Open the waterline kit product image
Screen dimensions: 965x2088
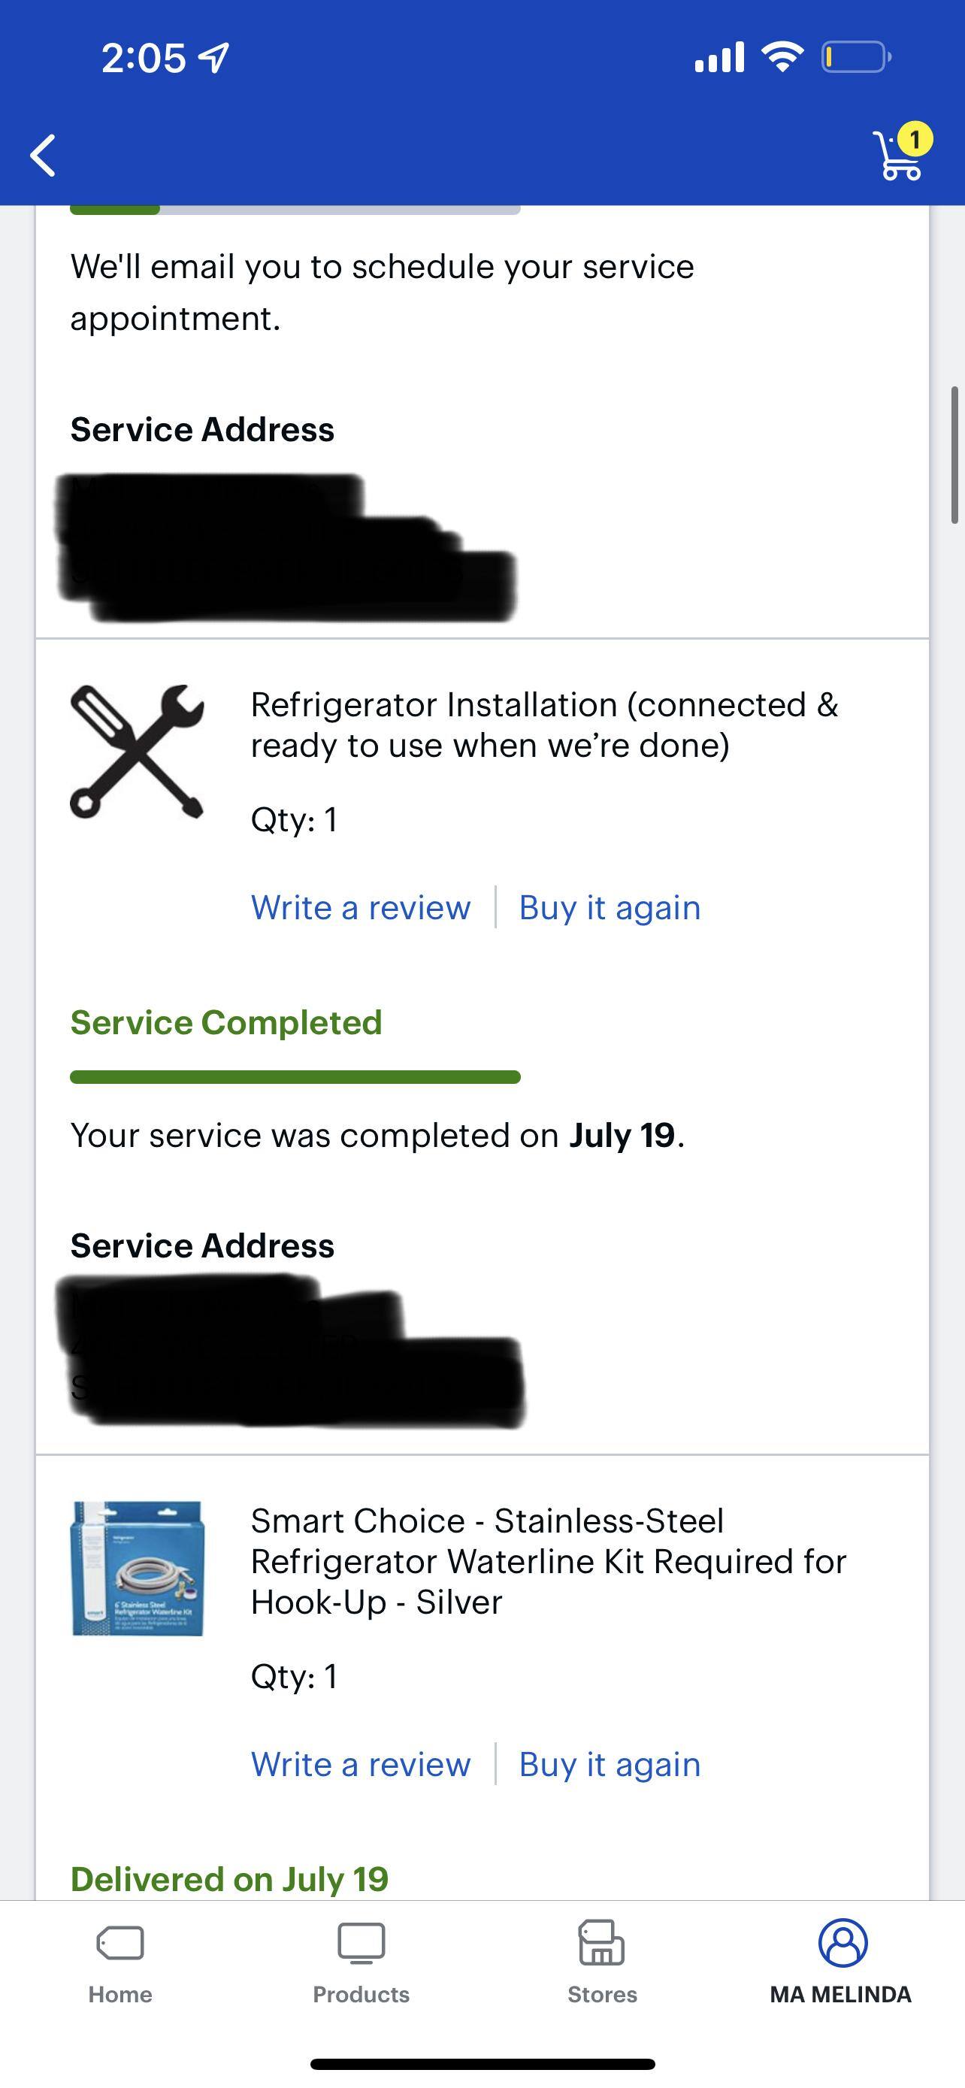coord(137,1568)
